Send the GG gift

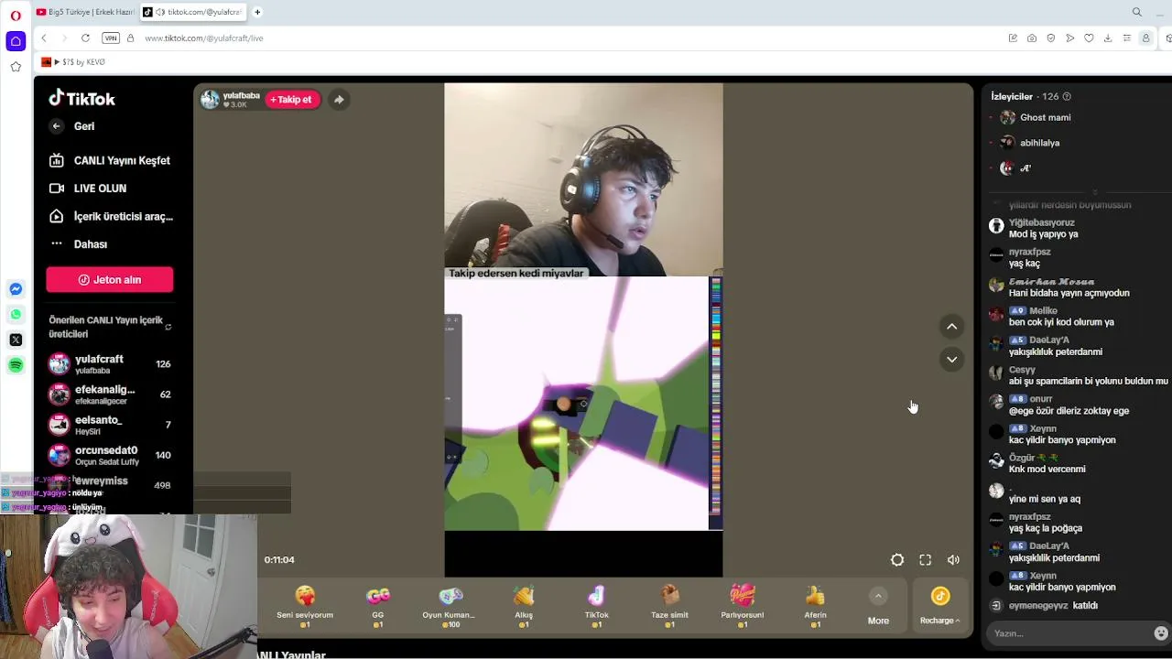point(378,606)
